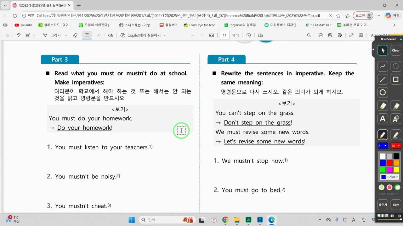The height and width of the screenshot is (226, 403).
Task: Expand the highlighter options chevron
Action: [x=35, y=35]
